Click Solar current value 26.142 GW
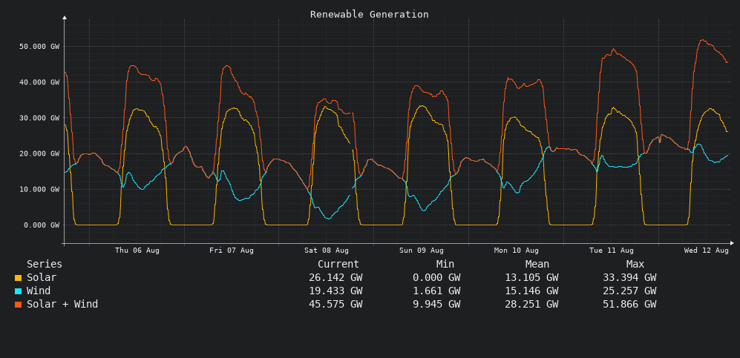 [x=335, y=277]
